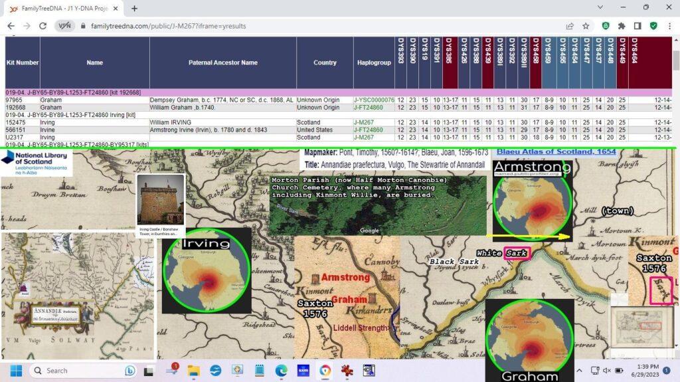Click 'William IRVING' ancestor cell
Image resolution: width=680 pixels, height=382 pixels.
[223, 123]
